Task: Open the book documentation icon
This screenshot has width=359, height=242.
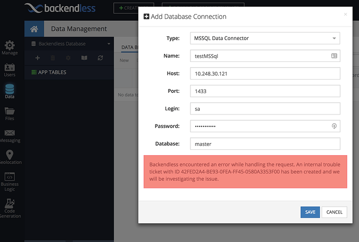Action: pos(84,58)
